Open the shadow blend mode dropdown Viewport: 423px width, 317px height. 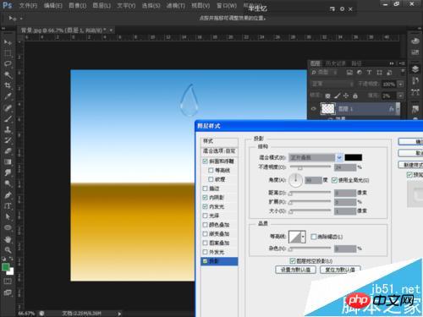pyautogui.click(x=339, y=157)
